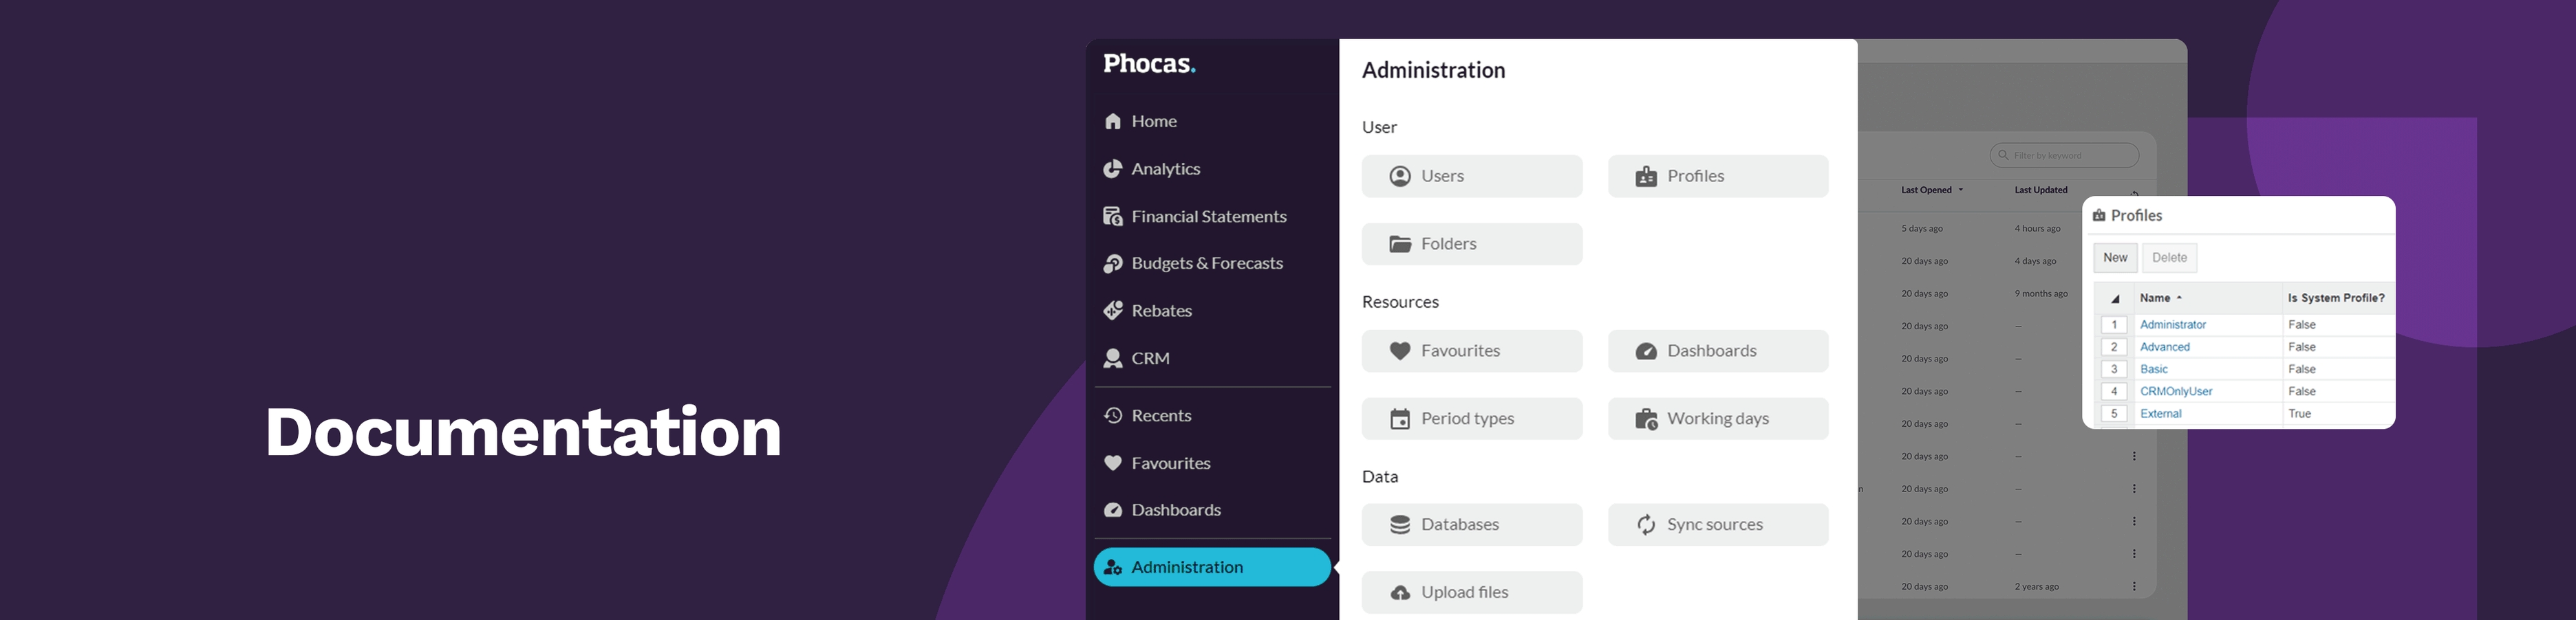Click the Financial Statements sidebar icon
The image size is (2576, 620).
[x=1113, y=216]
